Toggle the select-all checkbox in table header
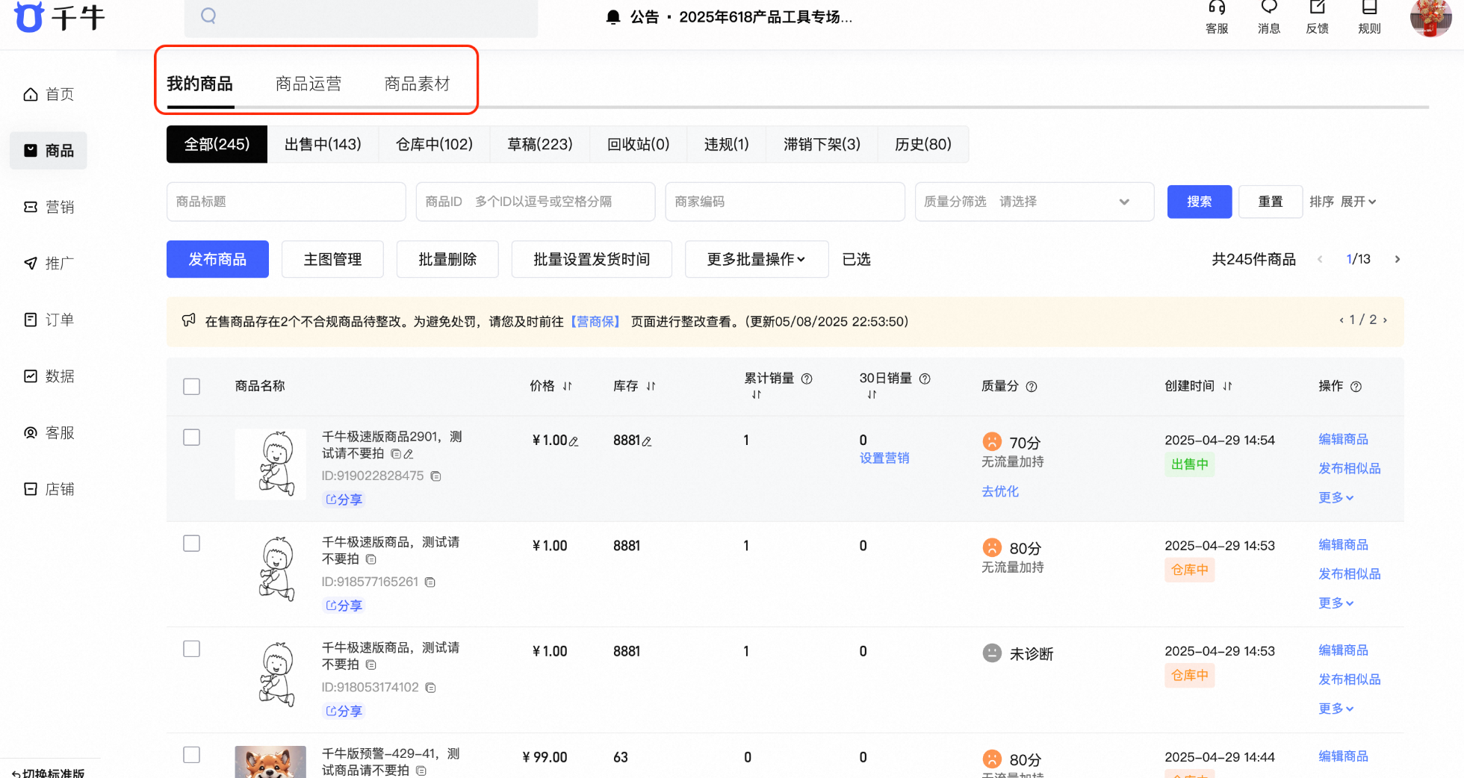The image size is (1464, 778). (192, 386)
